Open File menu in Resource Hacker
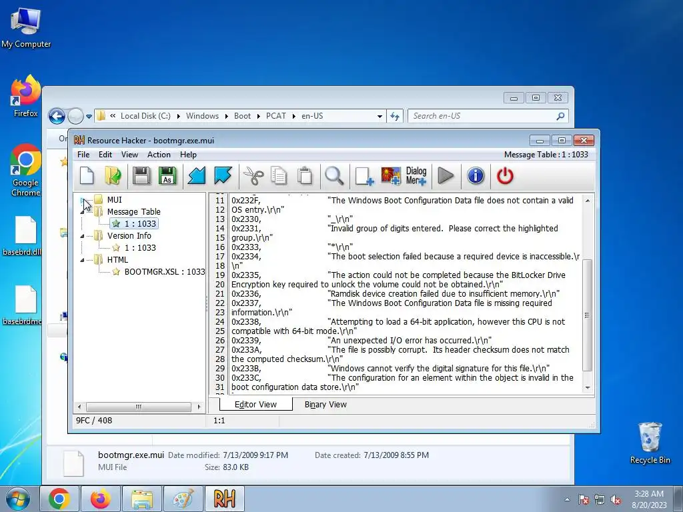The height and width of the screenshot is (512, 683). pos(83,155)
